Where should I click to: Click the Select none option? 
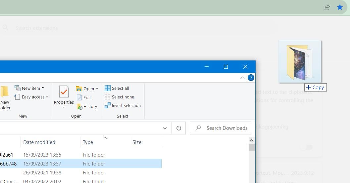point(120,97)
